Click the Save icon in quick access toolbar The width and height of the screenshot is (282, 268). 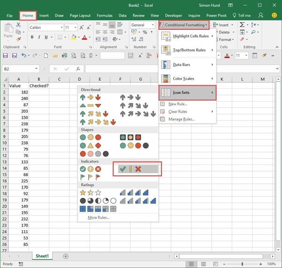click(6, 56)
